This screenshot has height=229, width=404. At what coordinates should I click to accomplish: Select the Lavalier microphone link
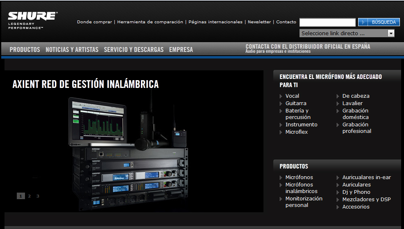tap(352, 103)
